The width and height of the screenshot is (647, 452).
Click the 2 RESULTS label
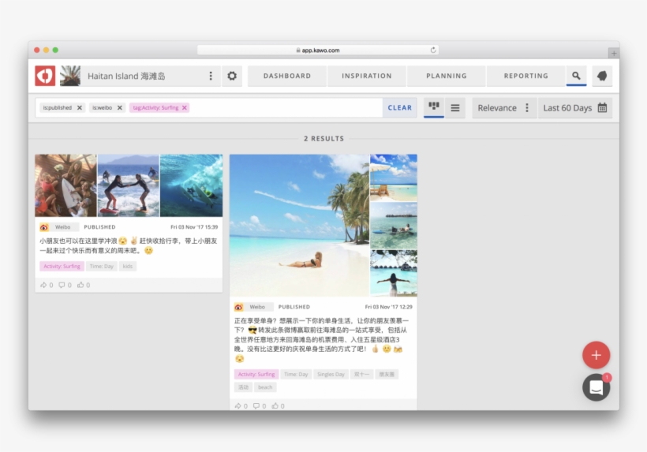click(324, 139)
